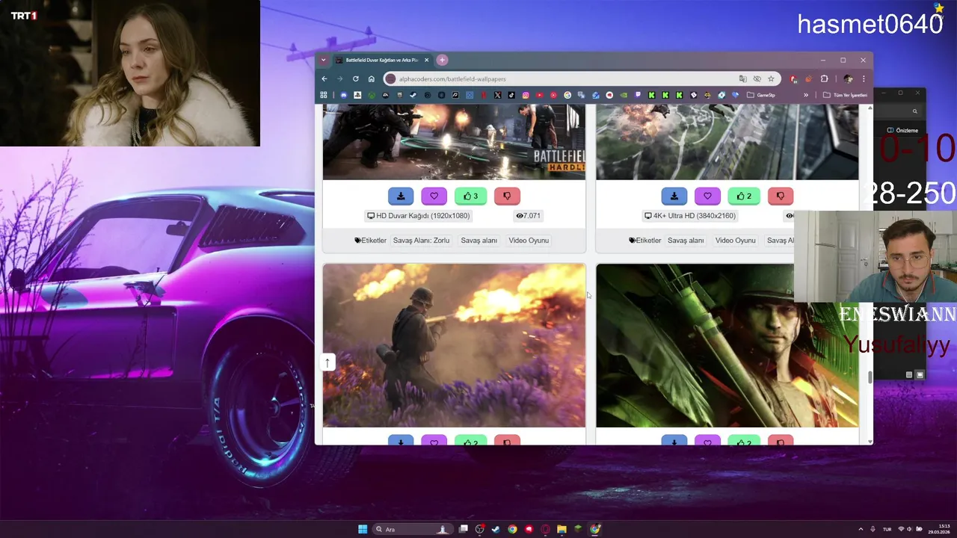Open a new Chrome tab

click(x=442, y=60)
